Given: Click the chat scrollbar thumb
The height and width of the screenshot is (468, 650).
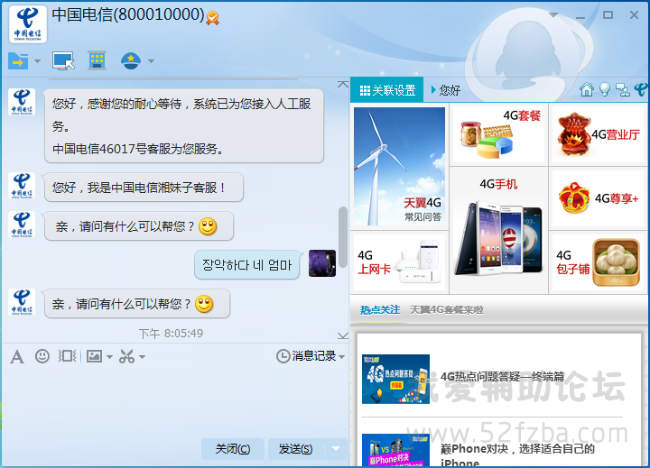Looking at the screenshot, I should point(343,237).
